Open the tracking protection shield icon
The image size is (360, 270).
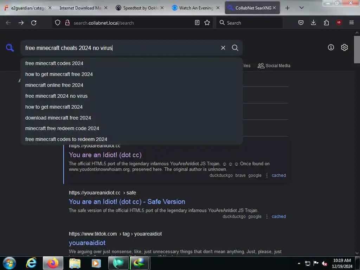click(58, 22)
